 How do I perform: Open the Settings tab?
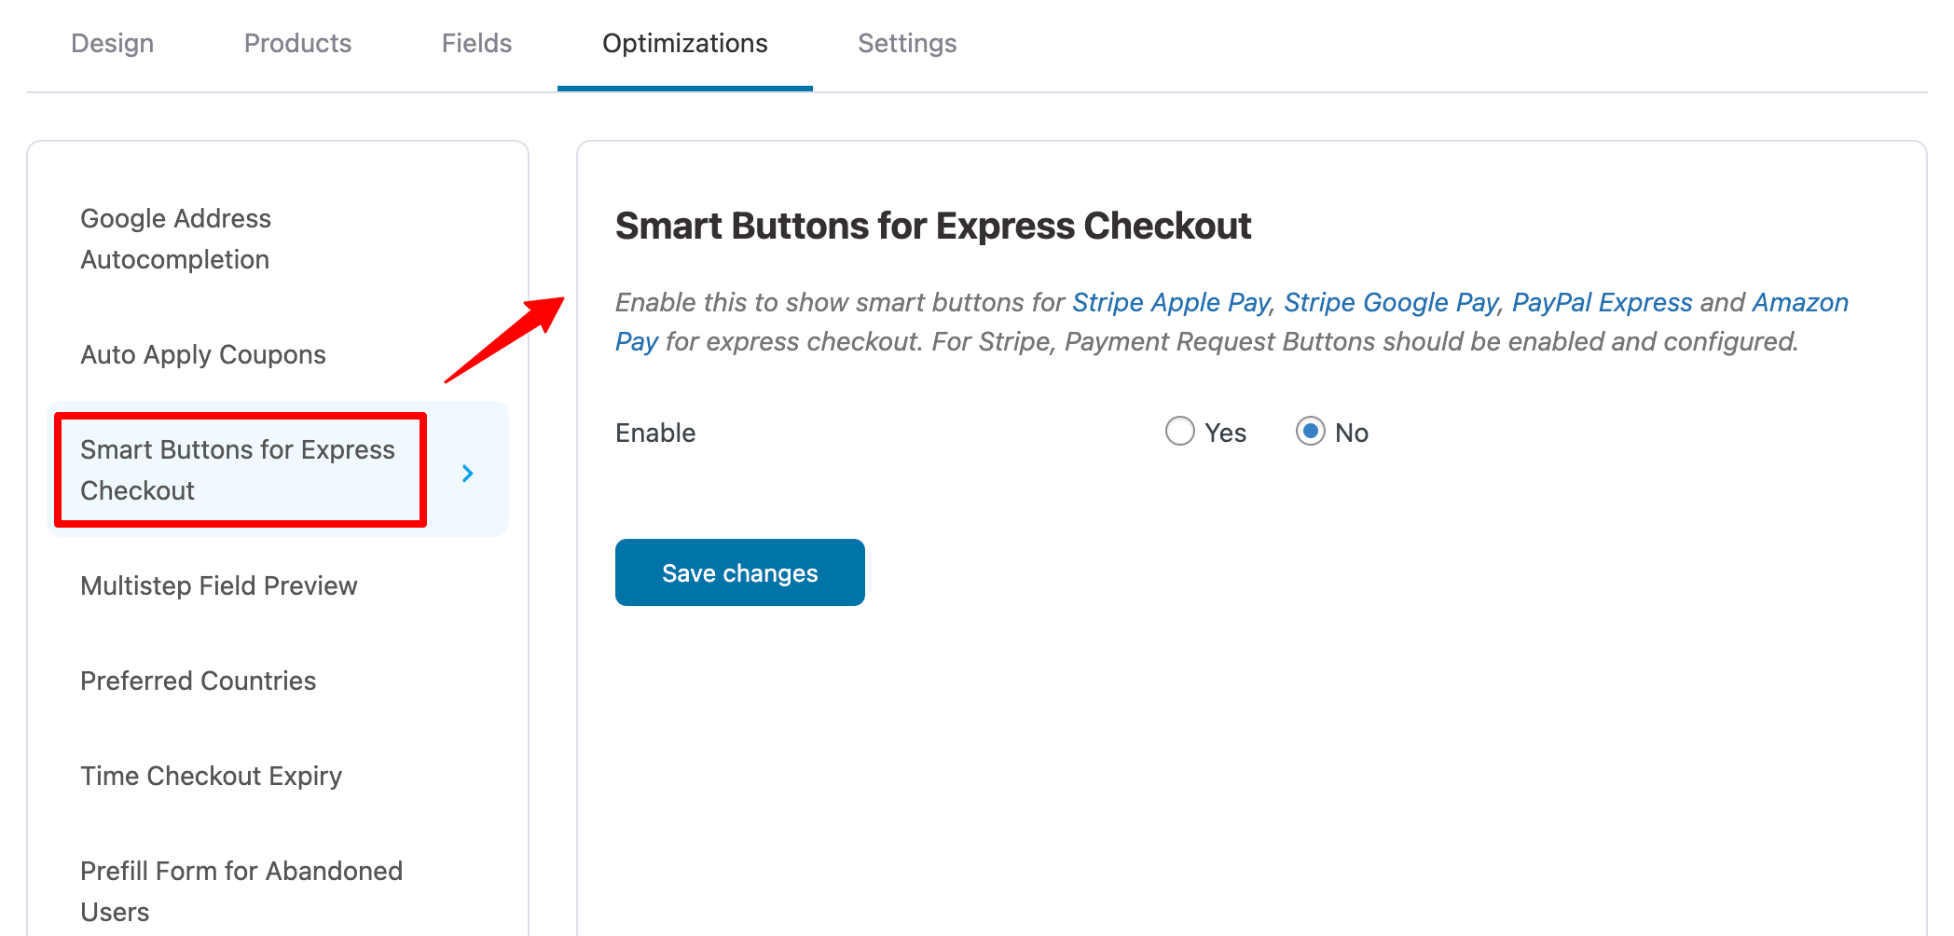907,43
